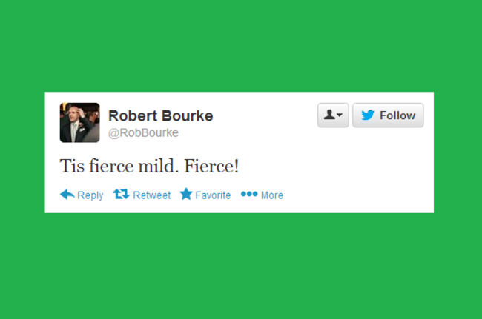This screenshot has width=482, height=319.
Task: Select the Retweet text link
Action: [x=151, y=195]
